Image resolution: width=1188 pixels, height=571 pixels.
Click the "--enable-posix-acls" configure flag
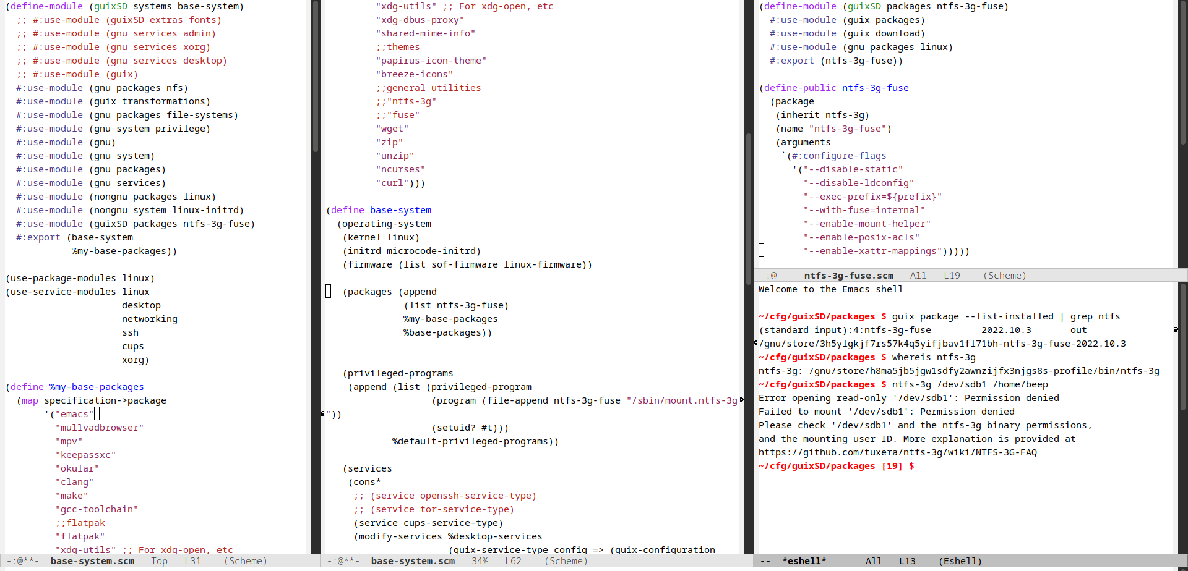coord(861,237)
